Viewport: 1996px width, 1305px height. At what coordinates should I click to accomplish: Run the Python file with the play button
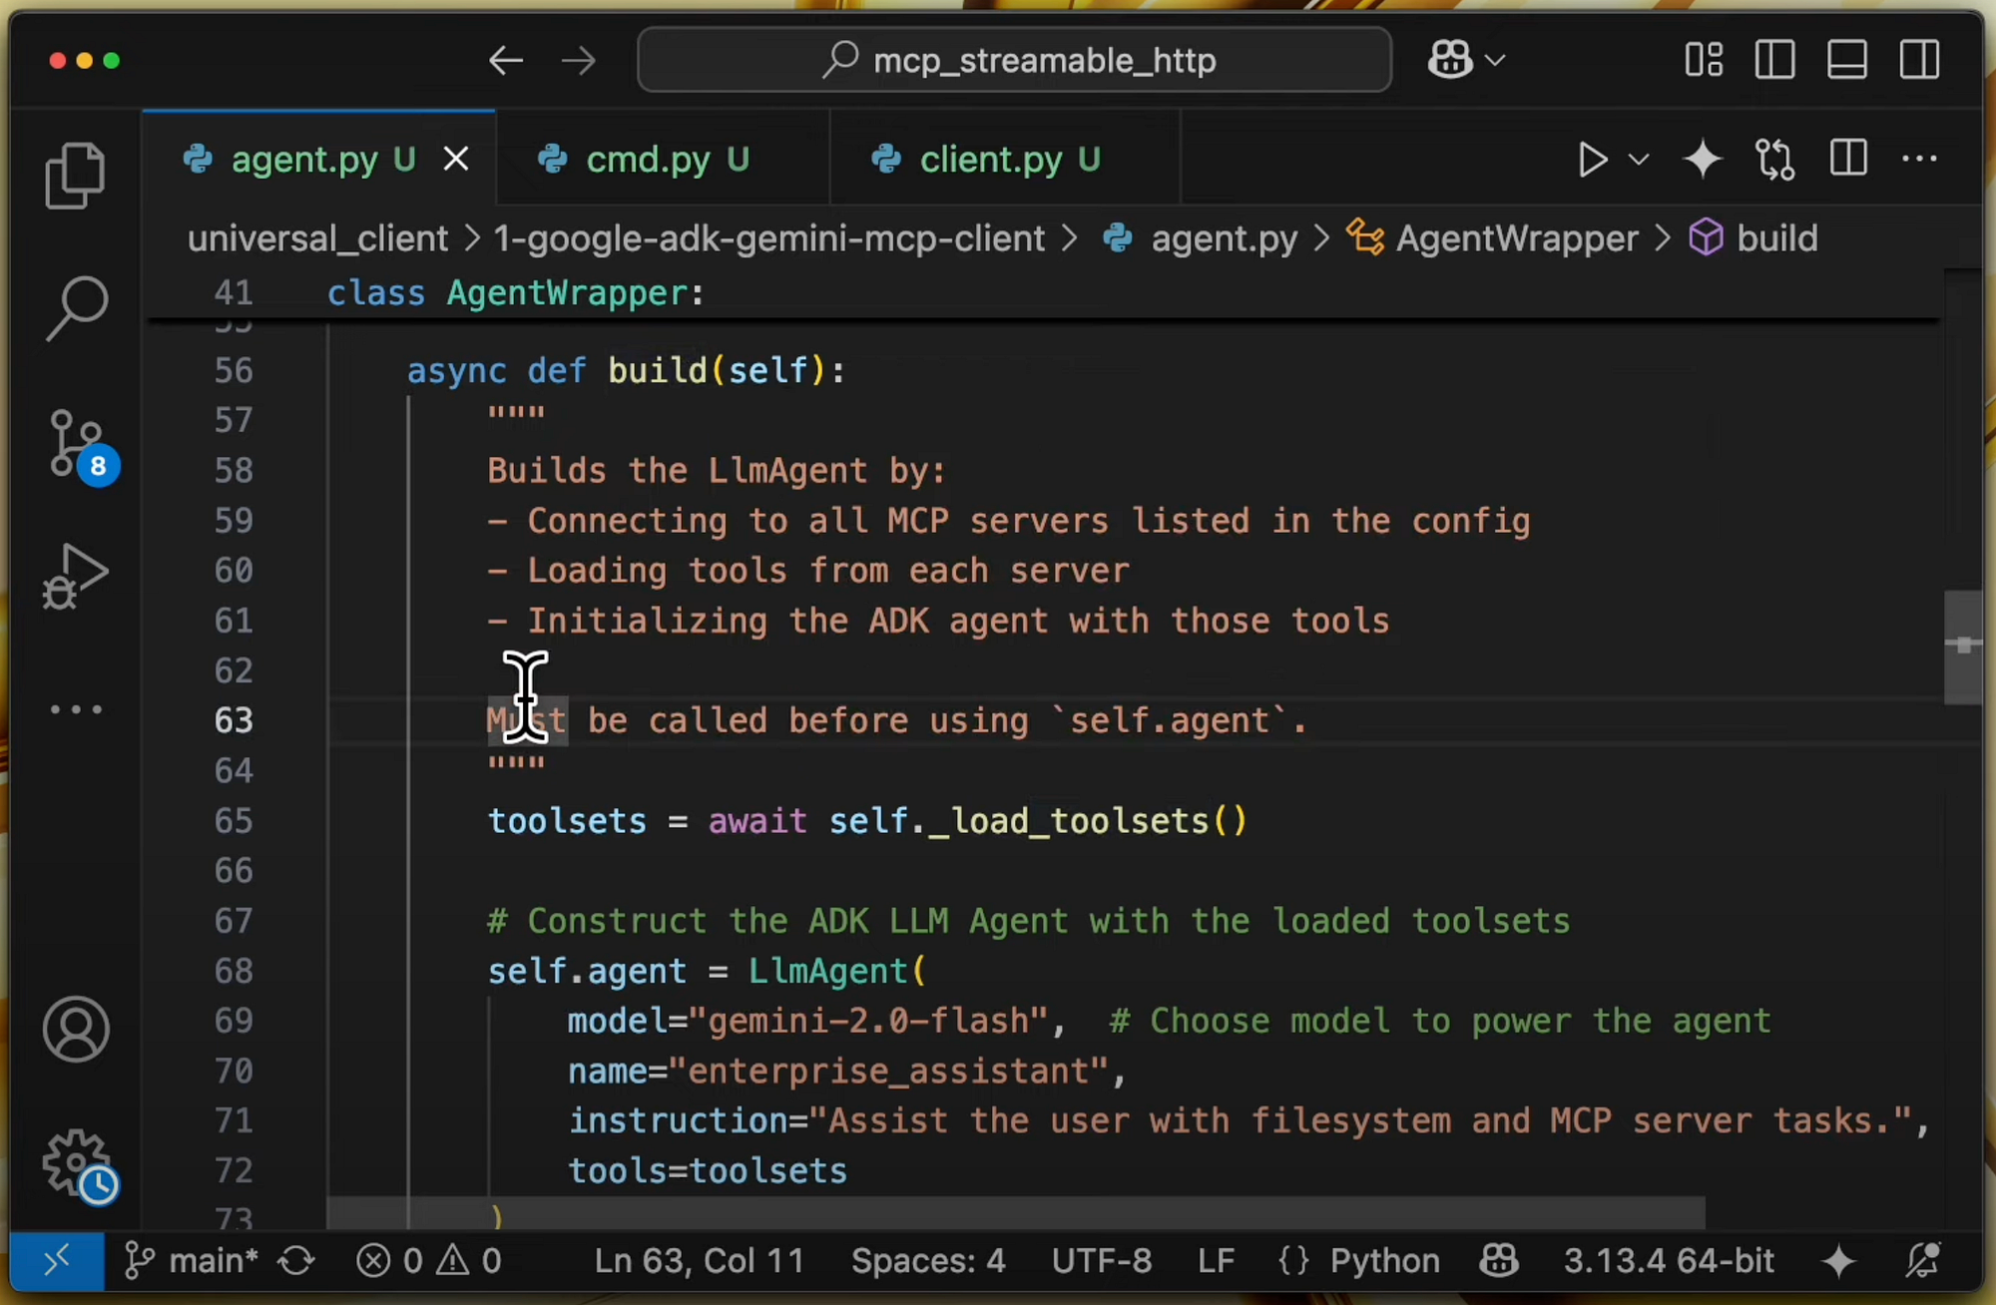[x=1592, y=160]
